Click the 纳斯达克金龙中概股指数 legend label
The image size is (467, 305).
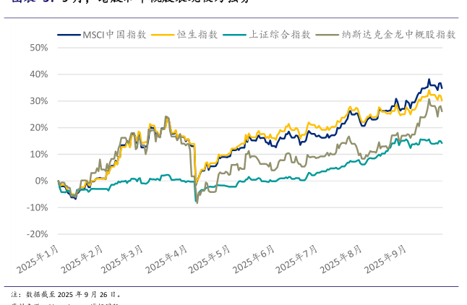[x=399, y=34]
